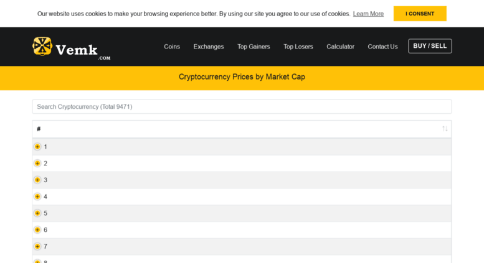Expand row 1 plus icon
Image resolution: width=484 pixels, height=263 pixels.
pyautogui.click(x=37, y=147)
